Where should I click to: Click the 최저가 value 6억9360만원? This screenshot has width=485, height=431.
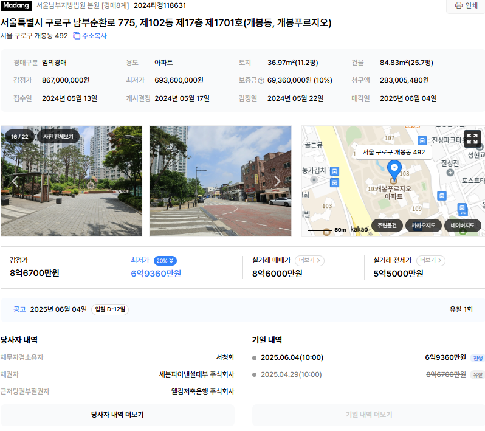pyautogui.click(x=156, y=274)
